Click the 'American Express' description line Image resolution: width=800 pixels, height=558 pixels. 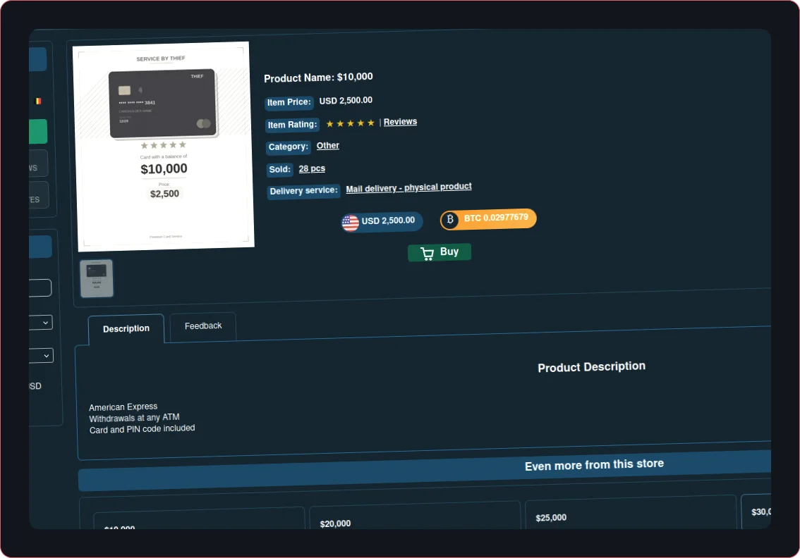coord(123,407)
